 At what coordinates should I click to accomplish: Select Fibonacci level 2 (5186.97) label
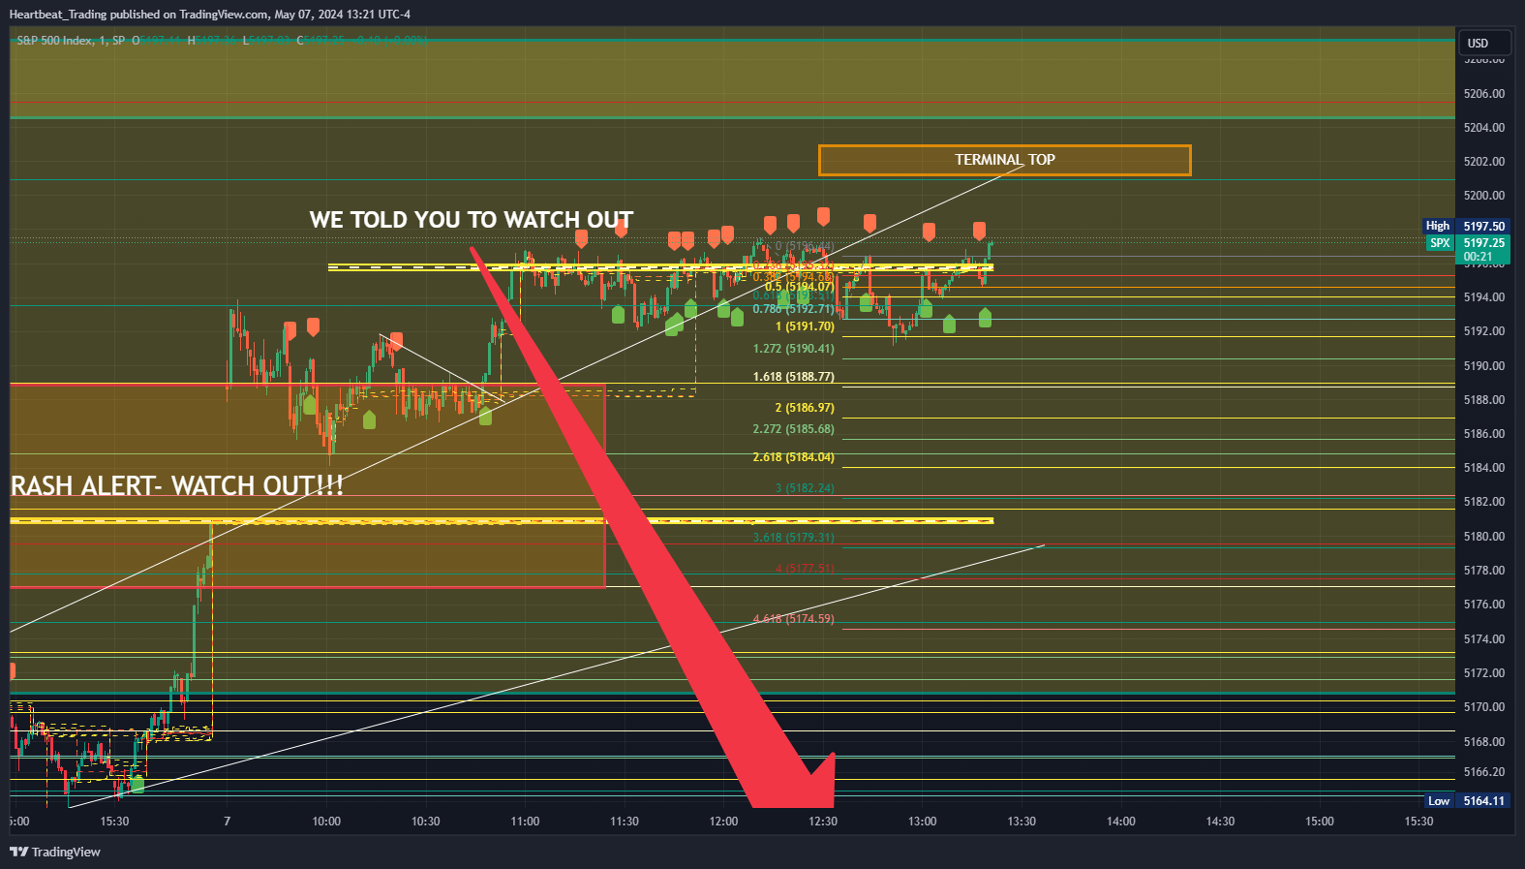click(x=805, y=408)
